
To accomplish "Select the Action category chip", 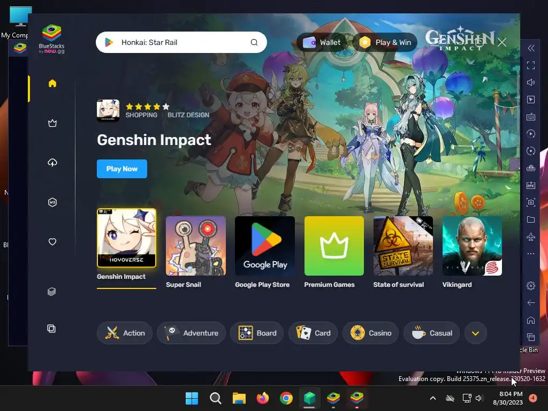I will 125,333.
